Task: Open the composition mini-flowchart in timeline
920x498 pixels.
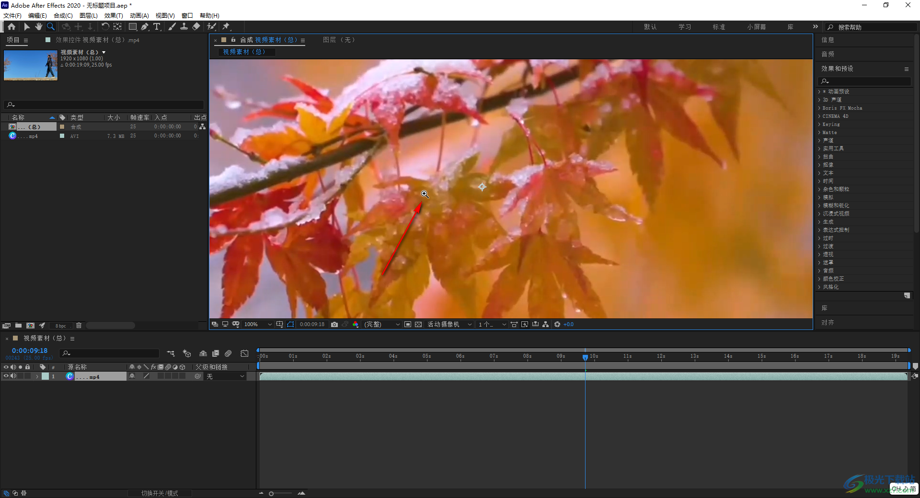Action: (x=171, y=353)
